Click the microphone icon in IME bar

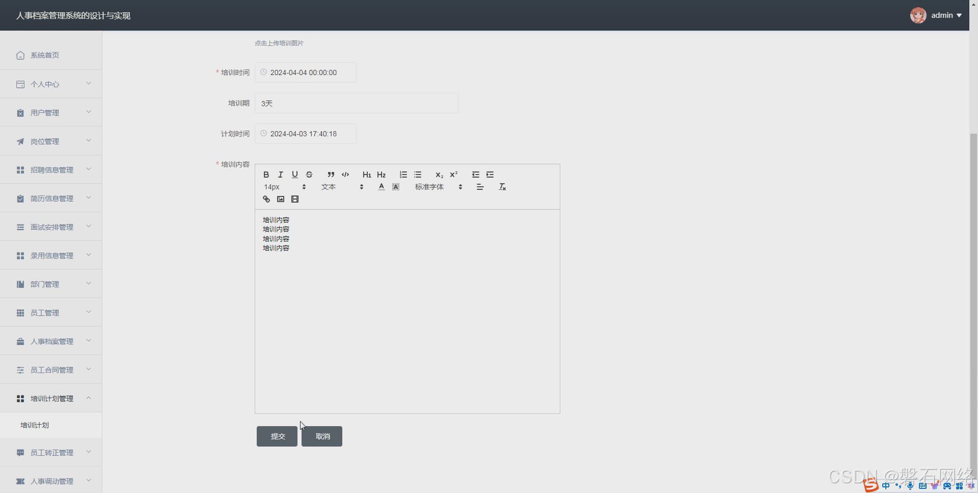[910, 486]
